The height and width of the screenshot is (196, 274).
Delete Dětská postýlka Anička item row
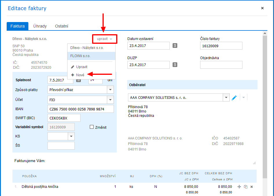tap(252, 187)
